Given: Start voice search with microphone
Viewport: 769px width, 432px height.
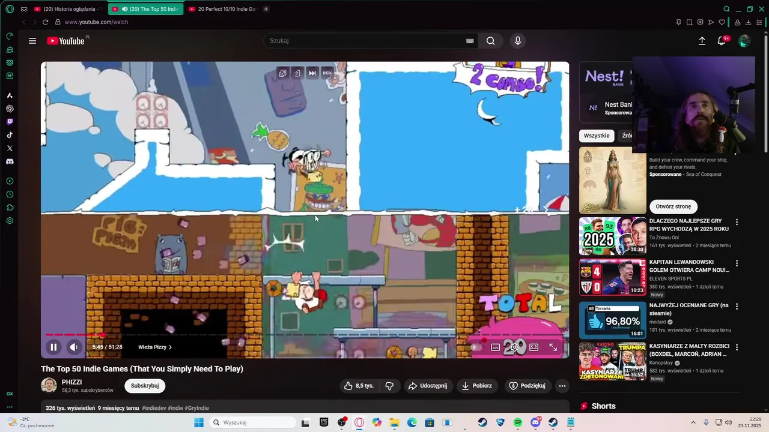Looking at the screenshot, I should click(x=518, y=41).
